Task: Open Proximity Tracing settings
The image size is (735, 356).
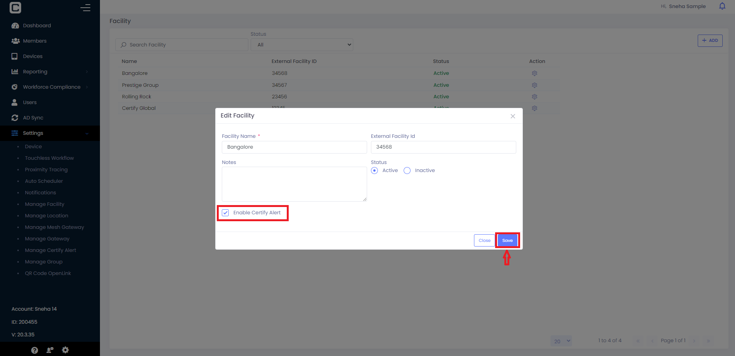Action: (46, 169)
